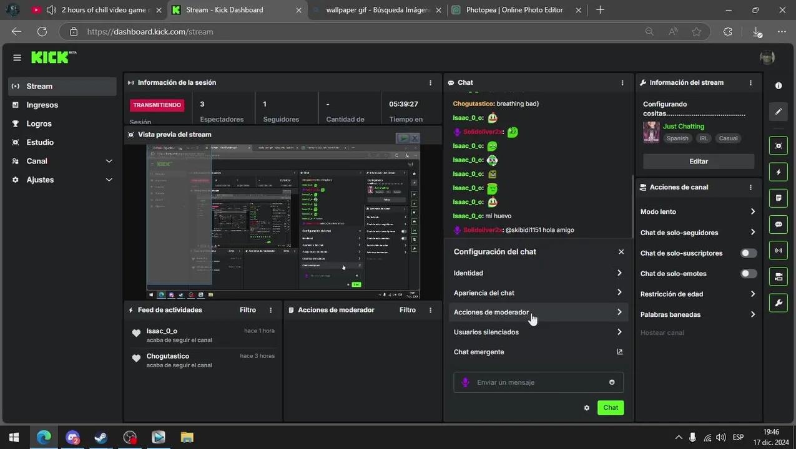
Task: Open the Usuarios silenciados chevron
Action: [619, 332]
